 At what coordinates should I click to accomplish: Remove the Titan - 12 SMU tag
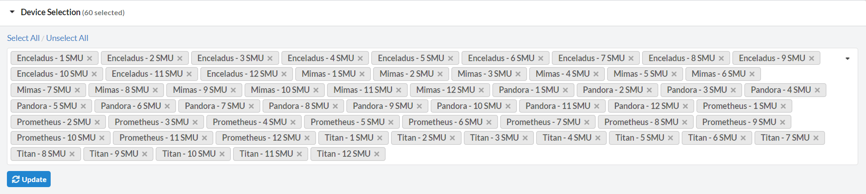pos(377,154)
